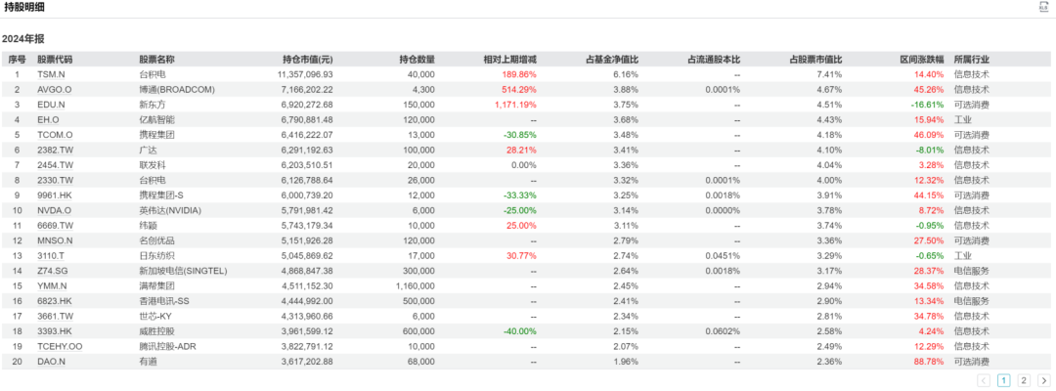1056x391 pixels.
Task: Click stock name 联发科
Action: (x=152, y=165)
